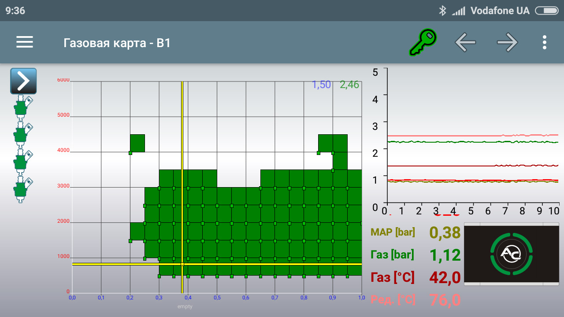The image size is (564, 317).
Task: Tap the Bluetooth status icon
Action: point(442,11)
